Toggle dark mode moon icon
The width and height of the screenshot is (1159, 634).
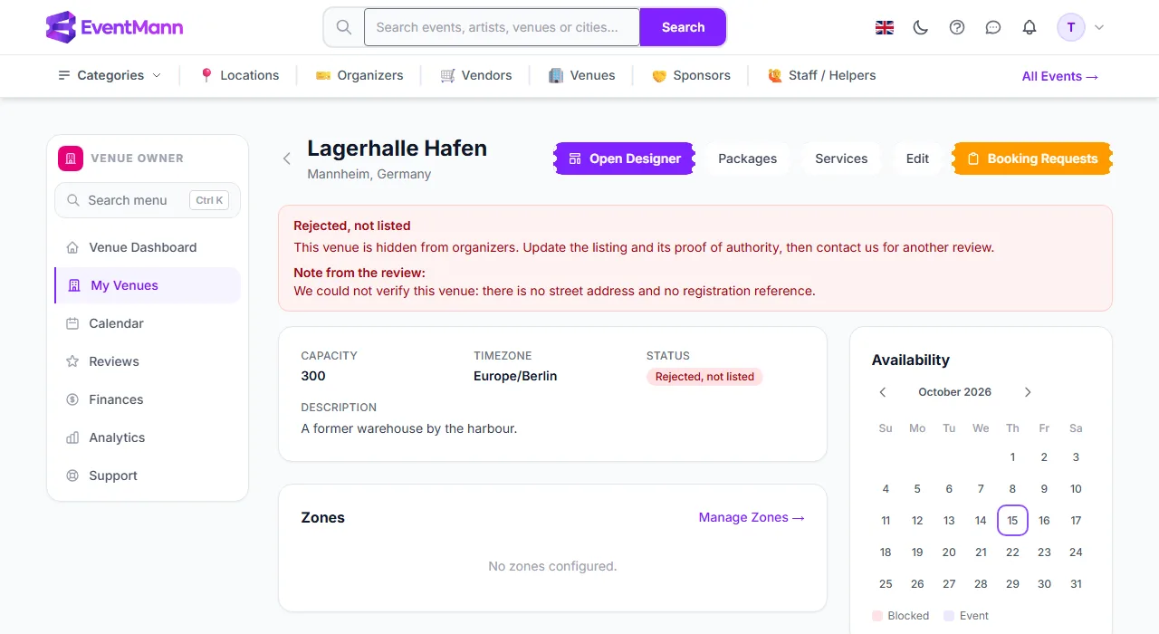point(921,27)
